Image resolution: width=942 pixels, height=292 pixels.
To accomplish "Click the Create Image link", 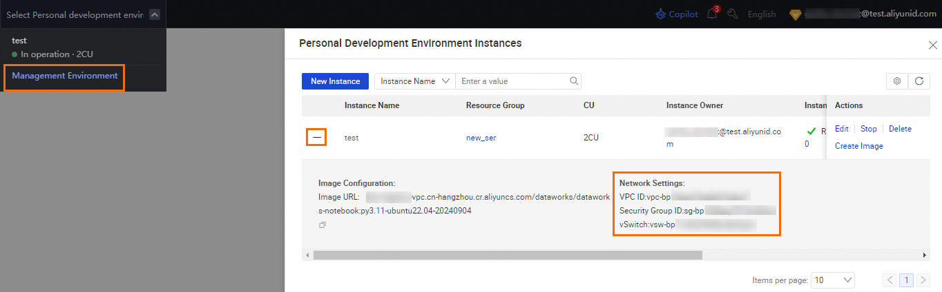I will pos(858,146).
